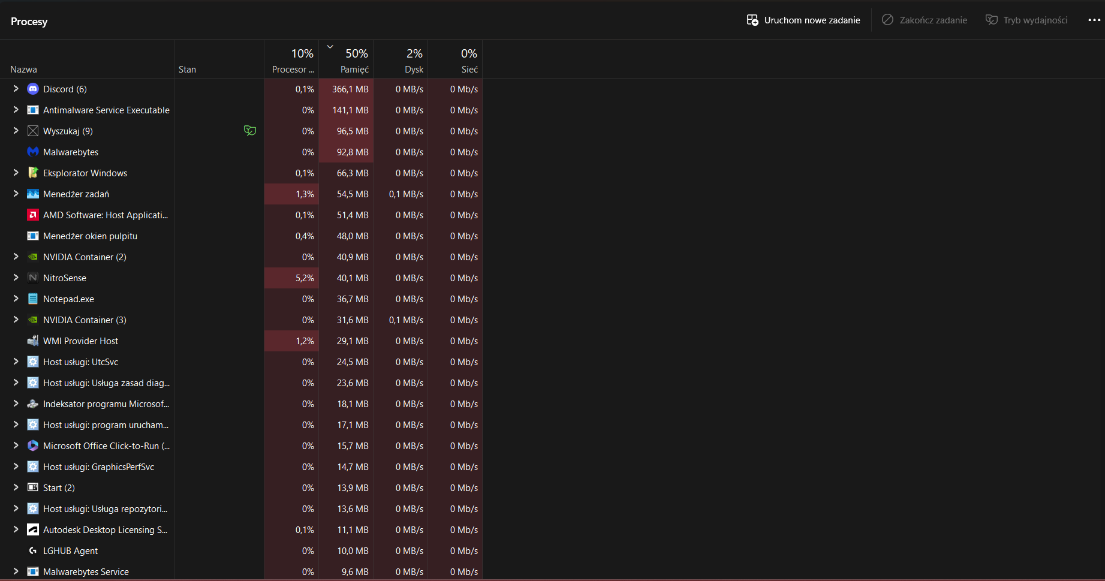
Task: Click the 1,3% CPU value for Menedżer zadań
Action: coord(305,194)
